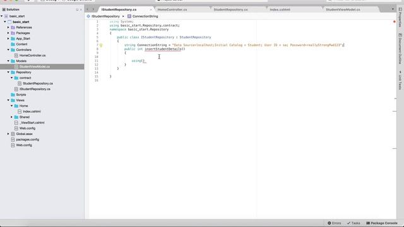Screen dimensions: 404x227
Task: Select Web.config under the Views folder
Action: (x=27, y=128)
